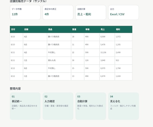The height and width of the screenshot is (127, 153).
Task: Click the 自動計算 売上・粗利 summary card
Action: coord(91,12)
